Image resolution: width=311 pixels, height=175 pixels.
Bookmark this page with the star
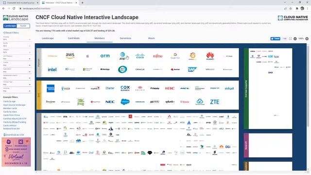[291, 9]
